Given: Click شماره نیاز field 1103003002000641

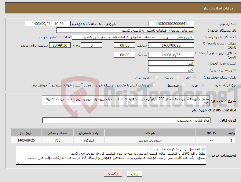Looking at the screenshot, I should tap(171, 24).
